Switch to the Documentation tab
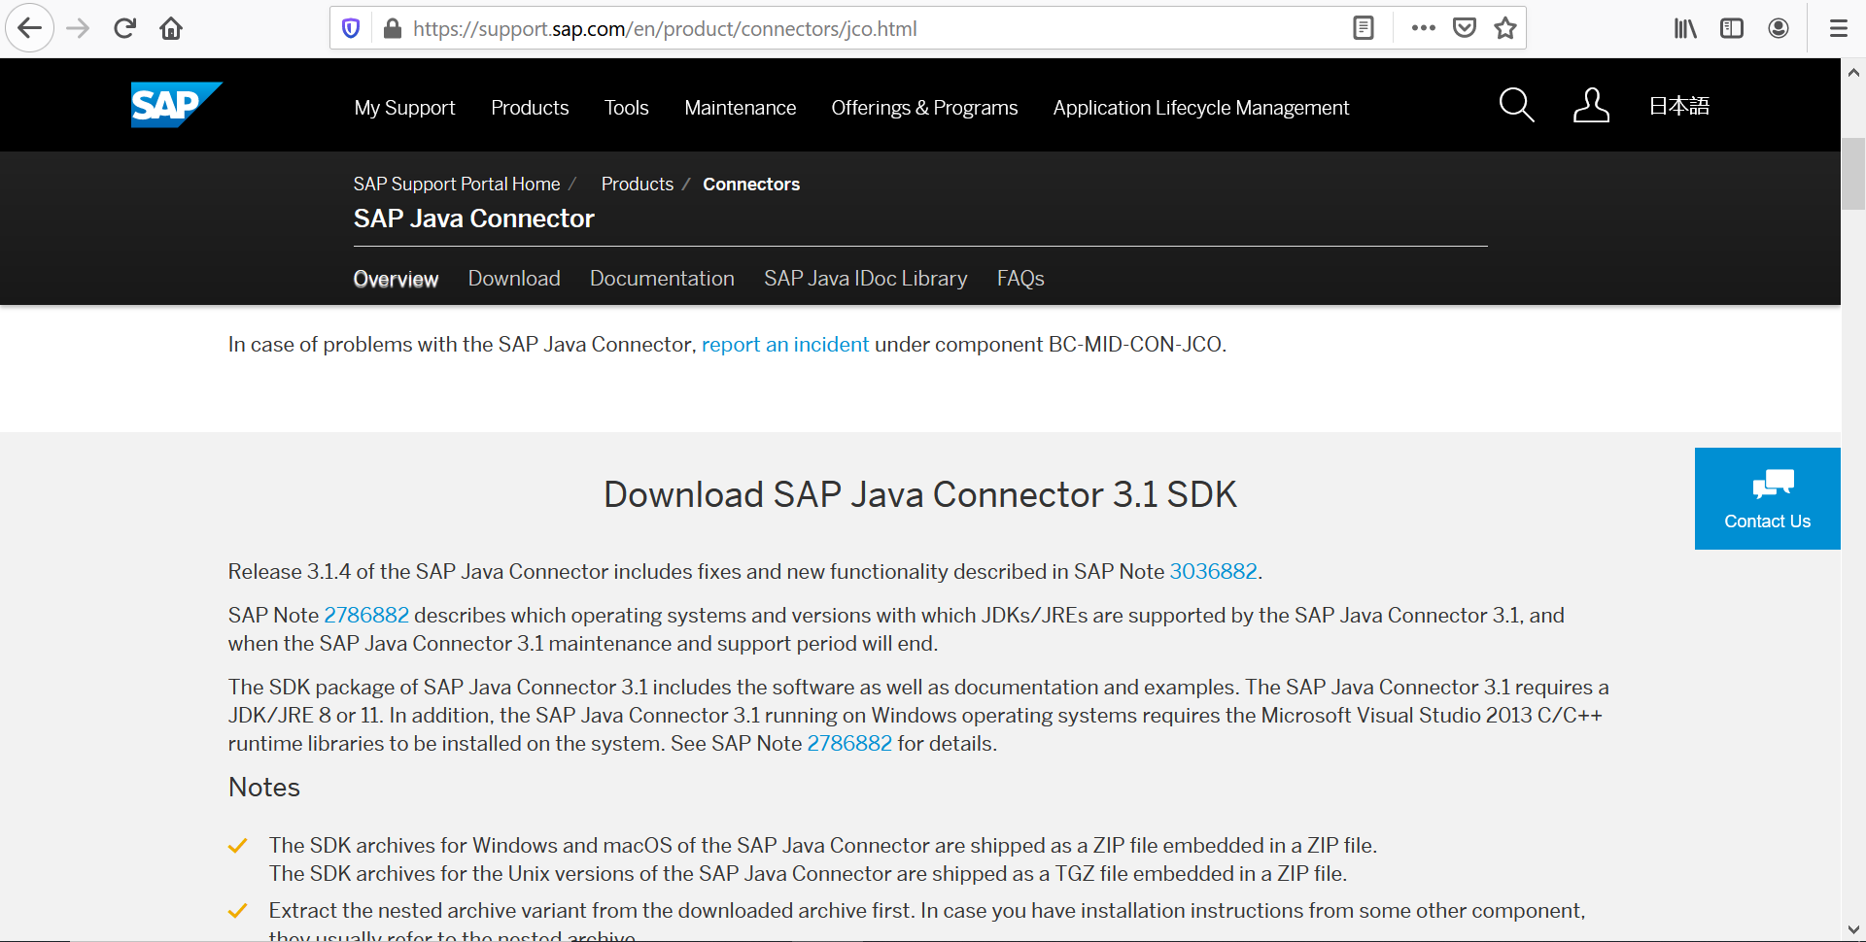The height and width of the screenshot is (942, 1866). click(x=662, y=279)
